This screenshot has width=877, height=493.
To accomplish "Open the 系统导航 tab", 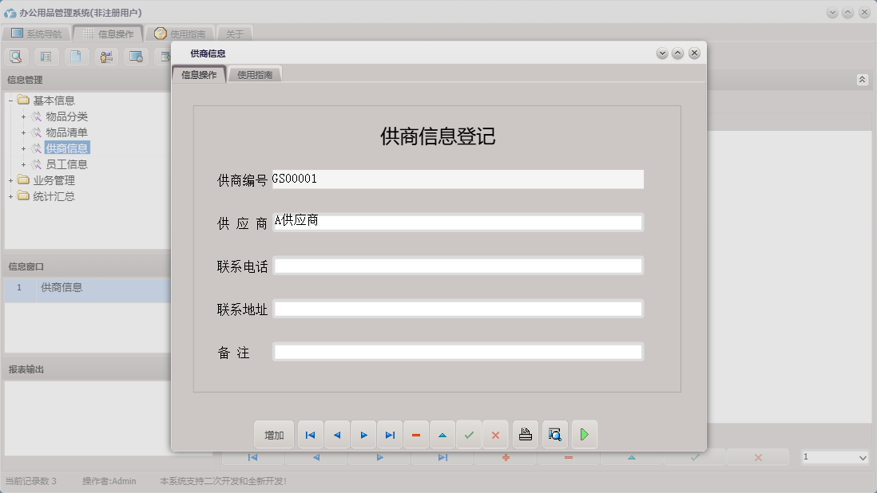I will point(36,34).
